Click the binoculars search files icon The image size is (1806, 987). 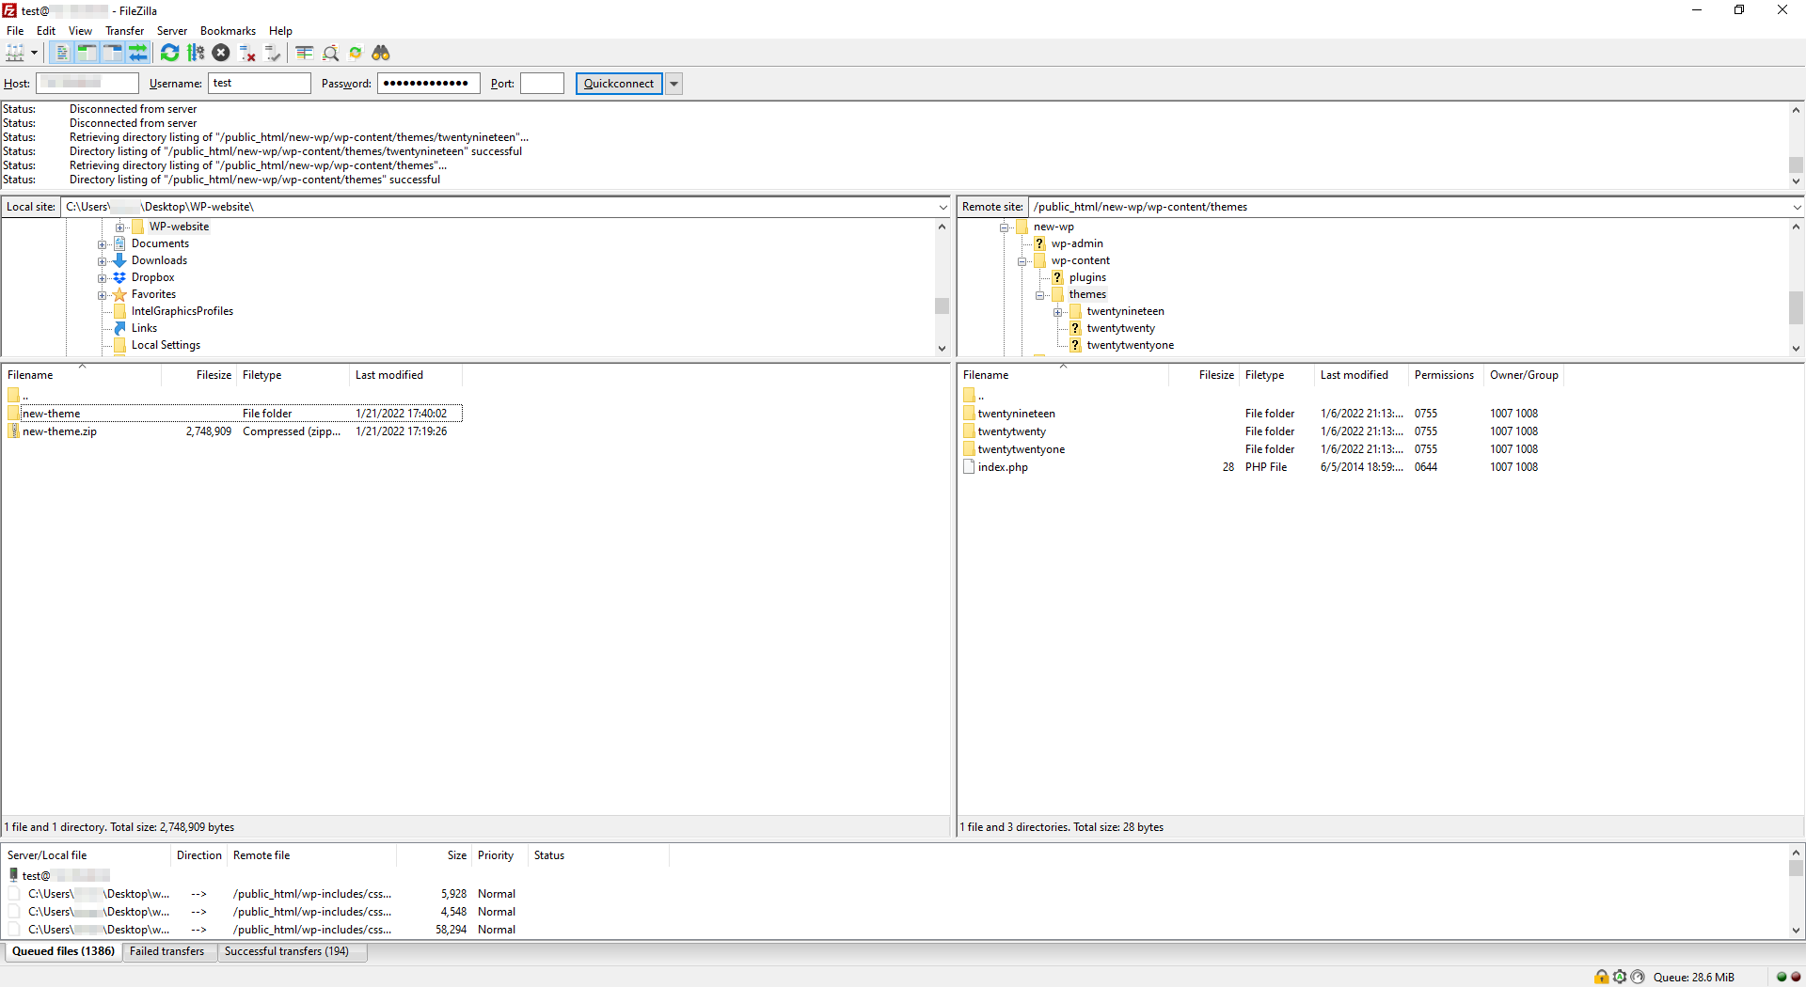point(381,54)
